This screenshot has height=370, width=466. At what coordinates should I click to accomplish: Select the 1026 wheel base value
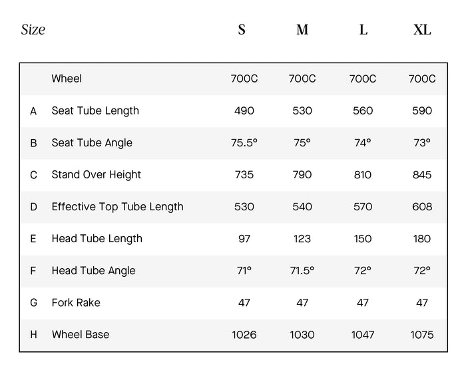[244, 334]
